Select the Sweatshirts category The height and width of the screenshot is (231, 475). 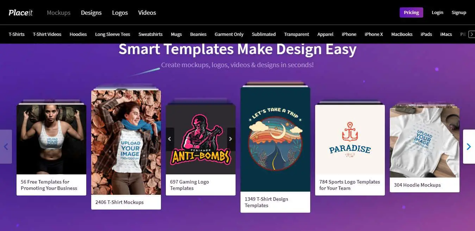pos(150,34)
